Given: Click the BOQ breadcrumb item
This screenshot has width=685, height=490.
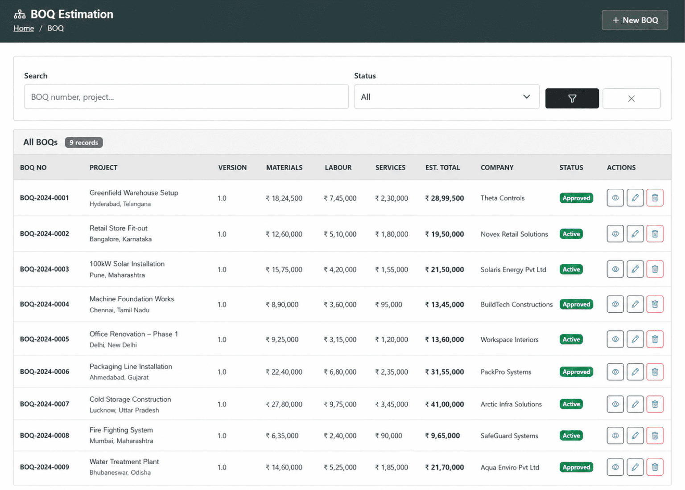Looking at the screenshot, I should [56, 28].
